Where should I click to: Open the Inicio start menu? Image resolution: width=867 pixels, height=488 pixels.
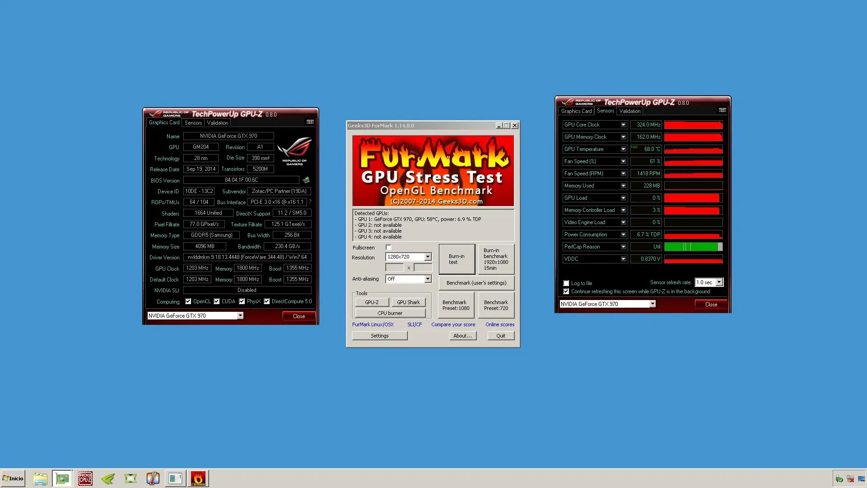coord(13,479)
